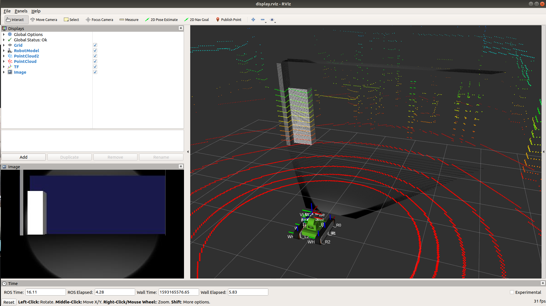
Task: Expand the TF display item
Action: click(x=4, y=67)
